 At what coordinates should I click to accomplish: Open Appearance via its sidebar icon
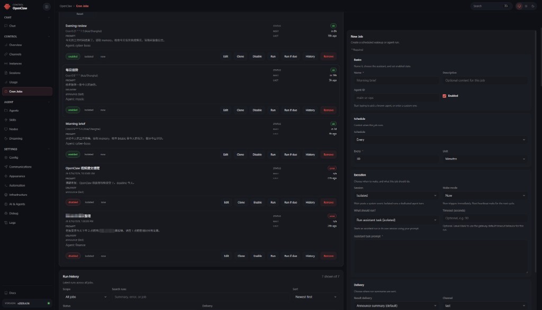pyautogui.click(x=6, y=176)
